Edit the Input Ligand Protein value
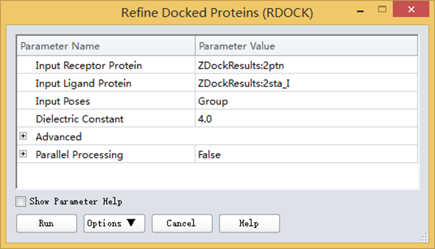Screen dimensions: 435x249 [x=306, y=84]
